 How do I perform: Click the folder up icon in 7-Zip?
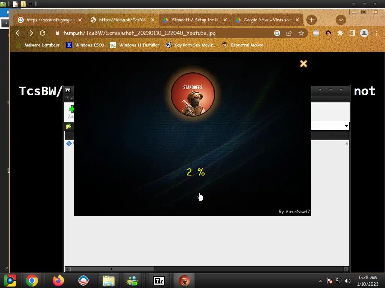[68, 126]
